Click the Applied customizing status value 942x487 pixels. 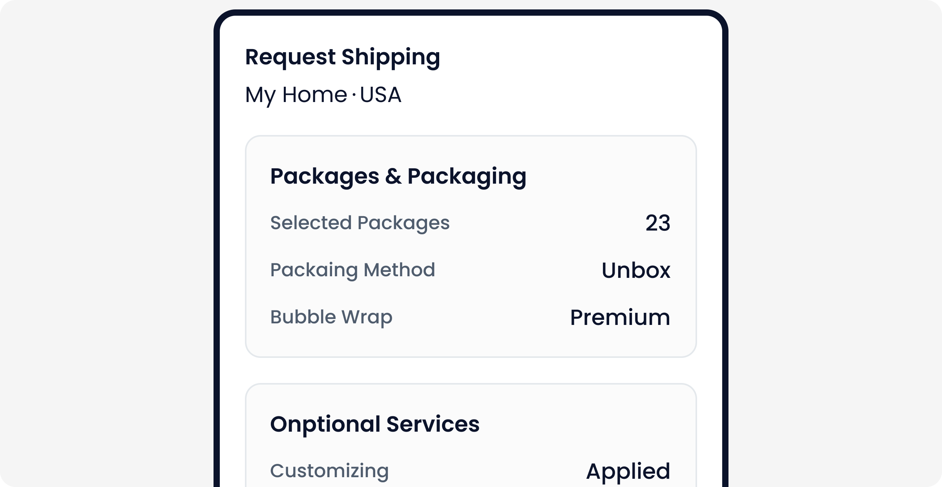point(628,471)
